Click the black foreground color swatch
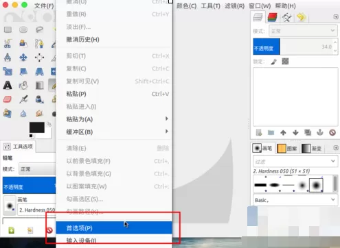Viewport: 340px width, 248px height. 37,127
